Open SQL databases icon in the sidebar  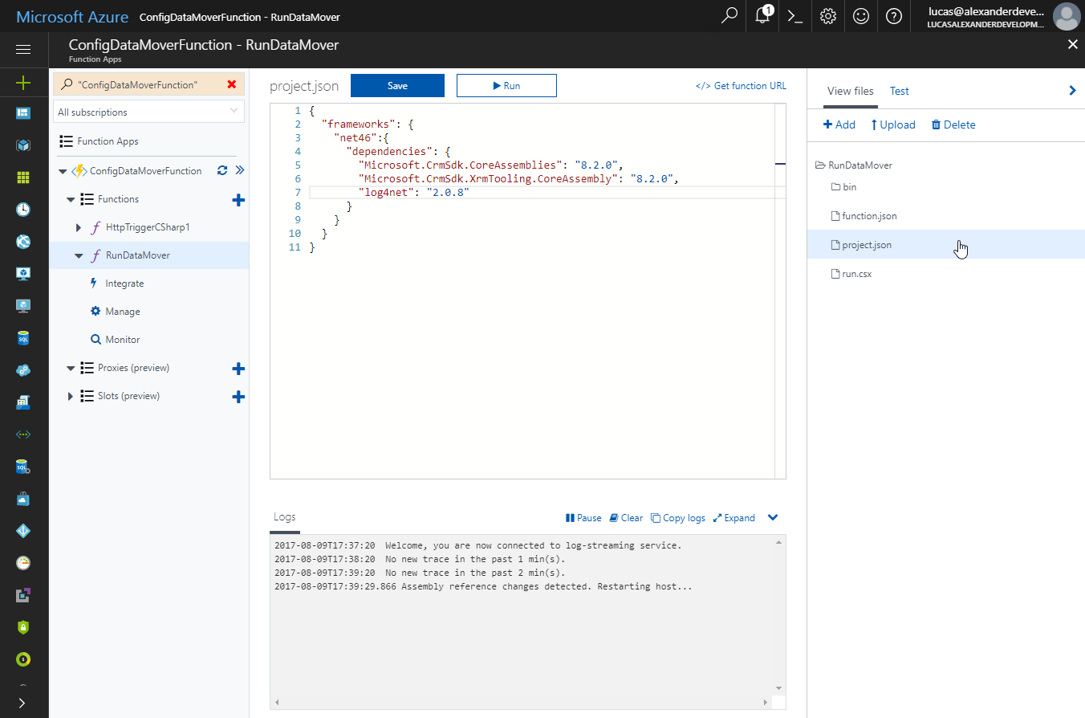pos(23,338)
